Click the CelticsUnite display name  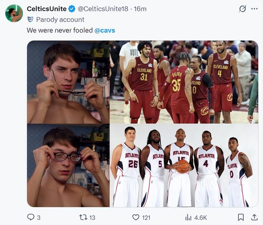coord(46,9)
